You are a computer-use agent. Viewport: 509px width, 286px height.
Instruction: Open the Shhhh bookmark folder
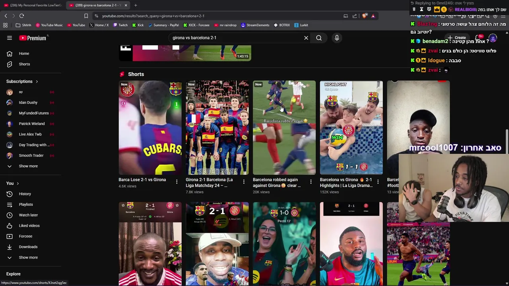tap(23, 25)
